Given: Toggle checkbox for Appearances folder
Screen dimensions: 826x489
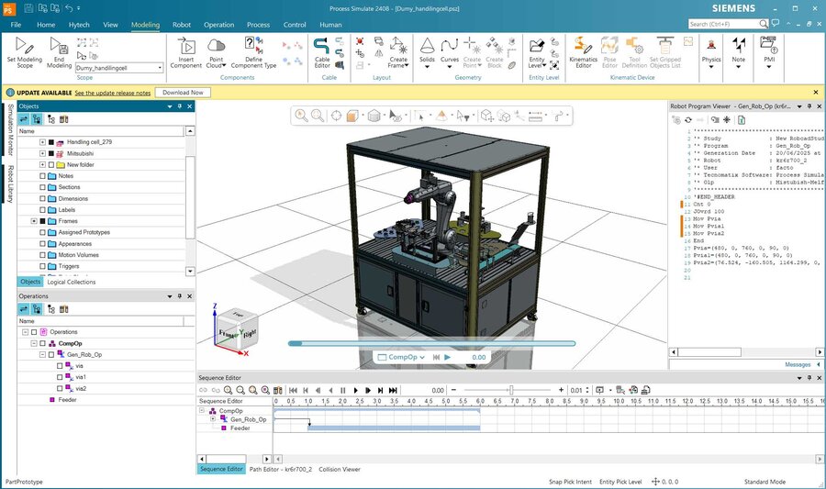Looking at the screenshot, I should point(42,244).
